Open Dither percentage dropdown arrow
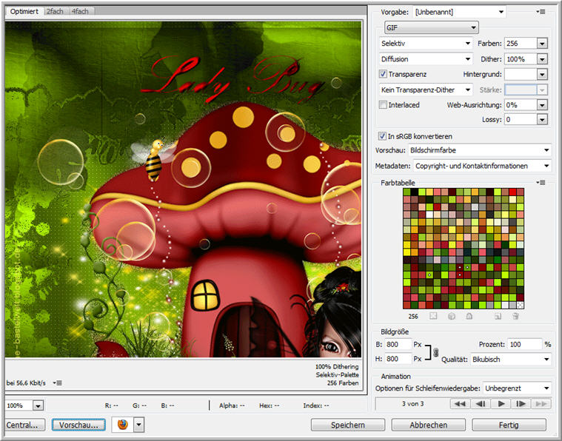 coord(542,59)
